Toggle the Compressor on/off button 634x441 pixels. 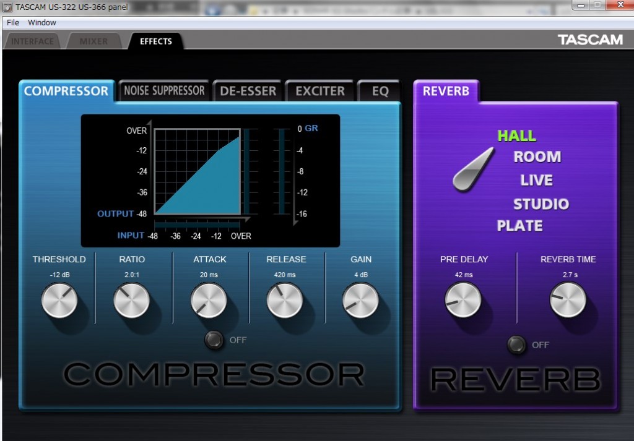pos(214,340)
